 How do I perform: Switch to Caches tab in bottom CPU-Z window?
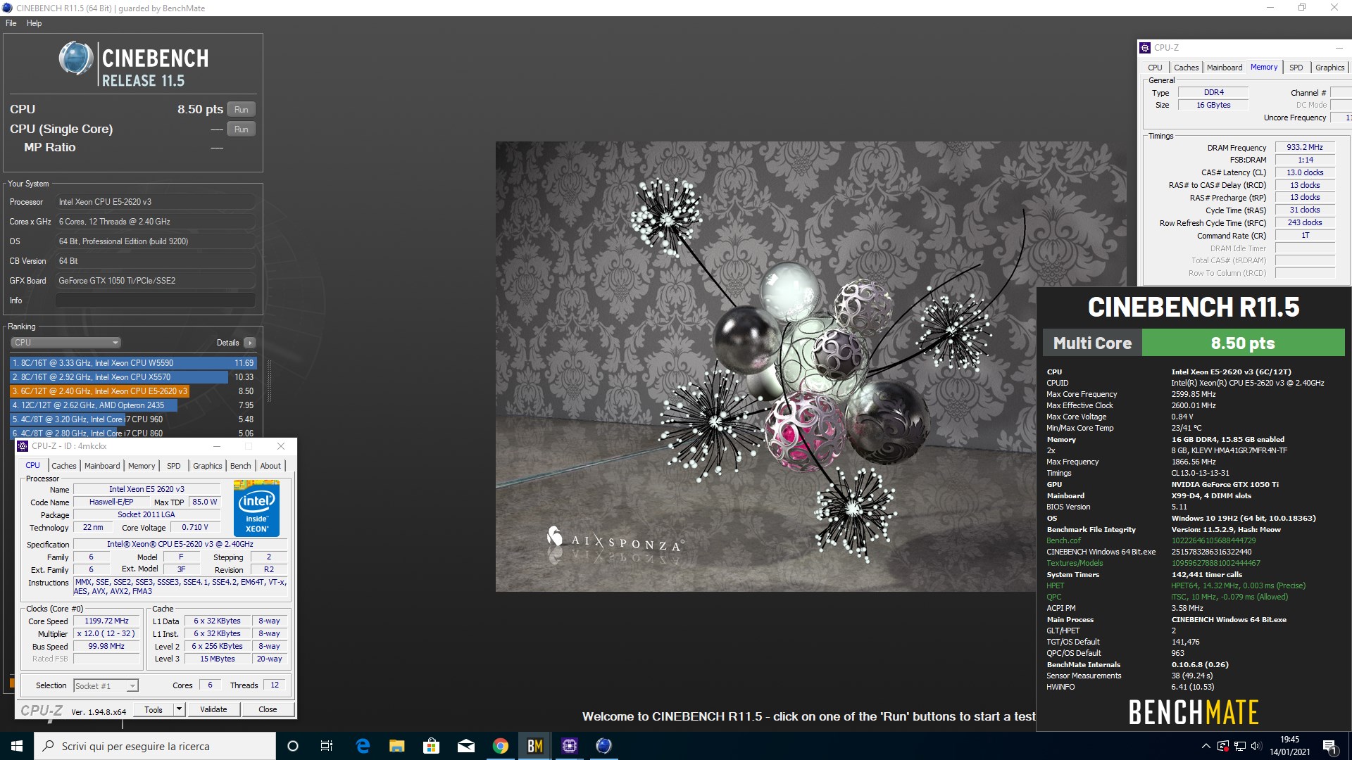point(63,466)
